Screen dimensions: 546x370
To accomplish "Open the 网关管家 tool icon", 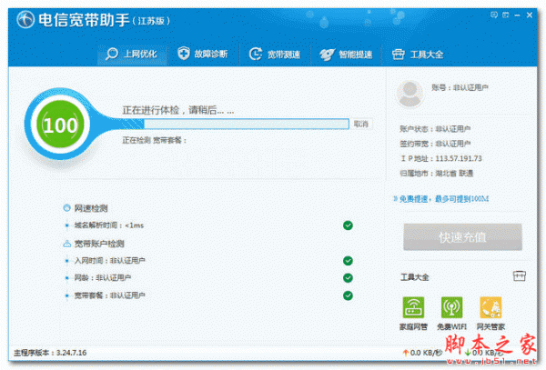I will 491,307.
